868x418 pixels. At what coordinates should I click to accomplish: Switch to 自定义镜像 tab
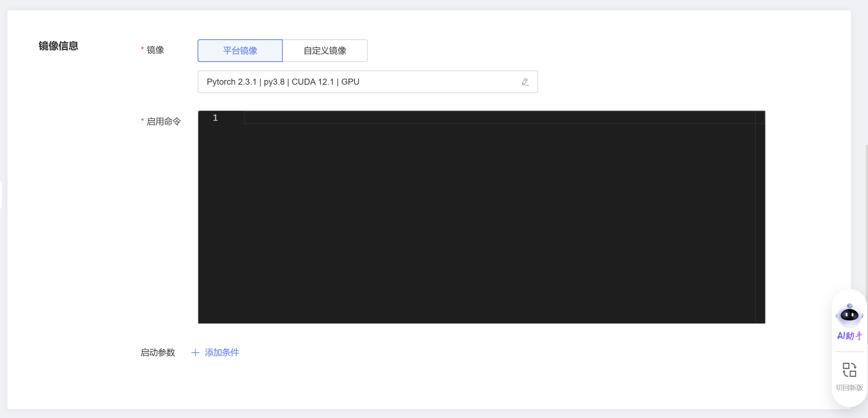point(325,51)
